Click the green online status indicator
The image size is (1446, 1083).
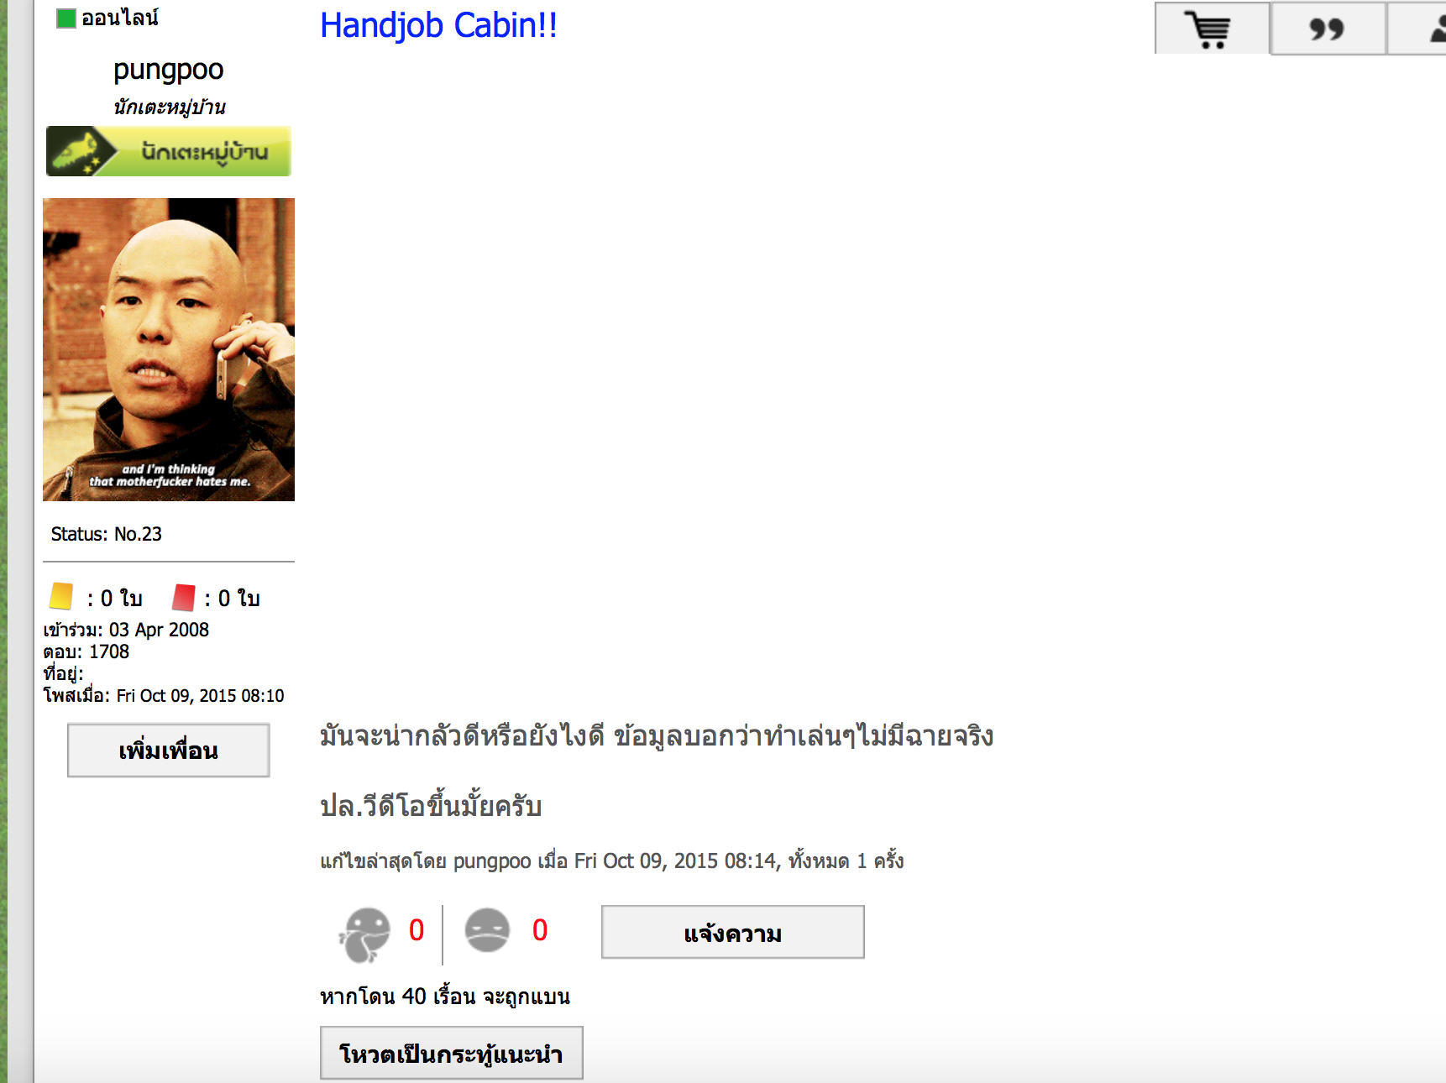pyautogui.click(x=66, y=18)
